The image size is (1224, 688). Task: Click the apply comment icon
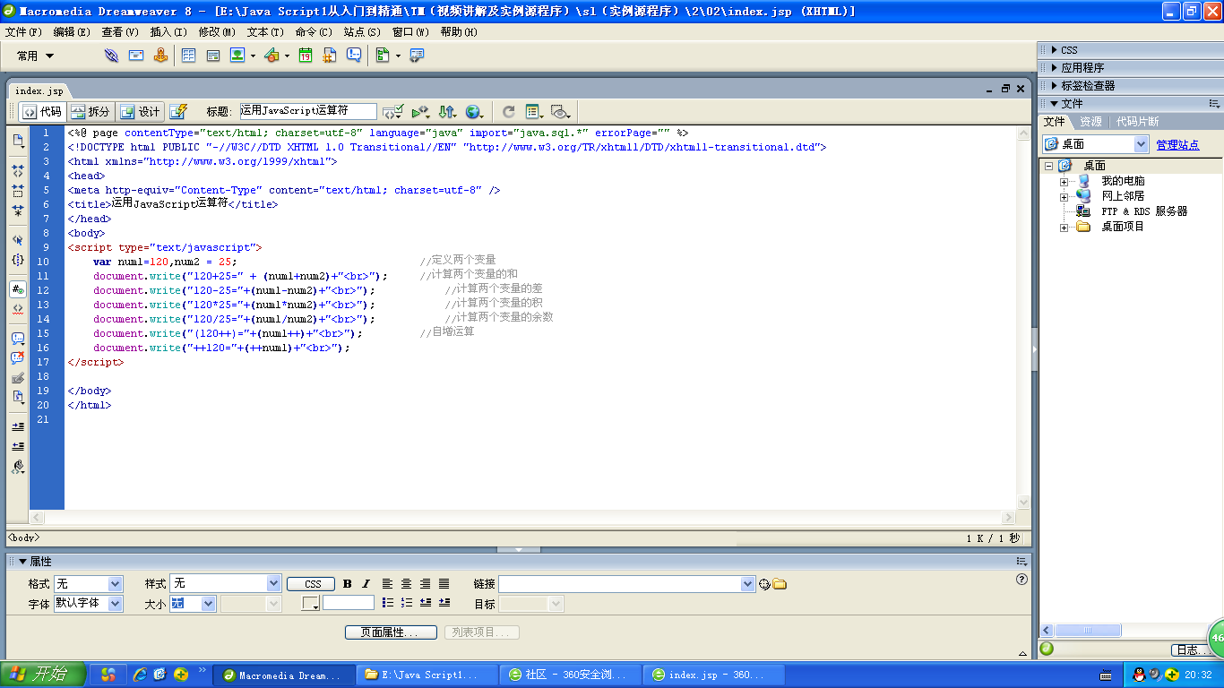tap(18, 339)
